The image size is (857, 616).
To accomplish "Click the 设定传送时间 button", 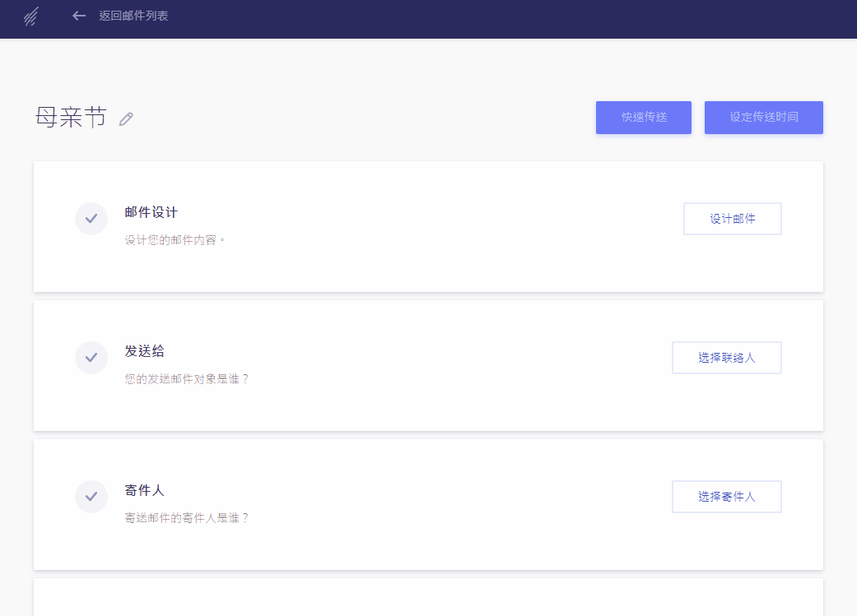I will (763, 118).
